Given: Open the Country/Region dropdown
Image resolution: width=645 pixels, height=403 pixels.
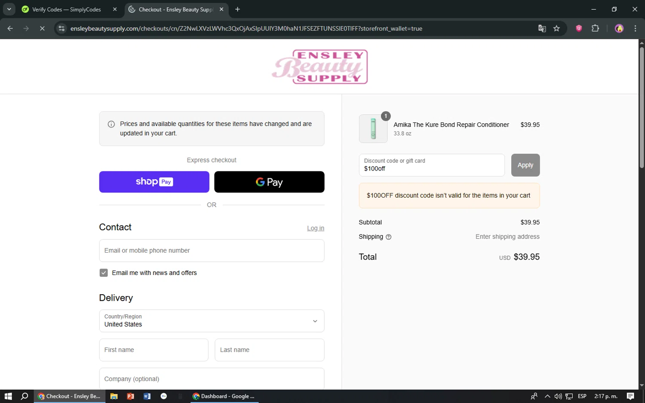Looking at the screenshot, I should tap(212, 321).
